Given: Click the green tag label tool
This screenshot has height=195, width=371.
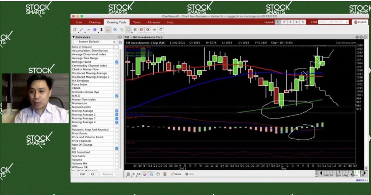Looking at the screenshot, I should click(122, 30).
